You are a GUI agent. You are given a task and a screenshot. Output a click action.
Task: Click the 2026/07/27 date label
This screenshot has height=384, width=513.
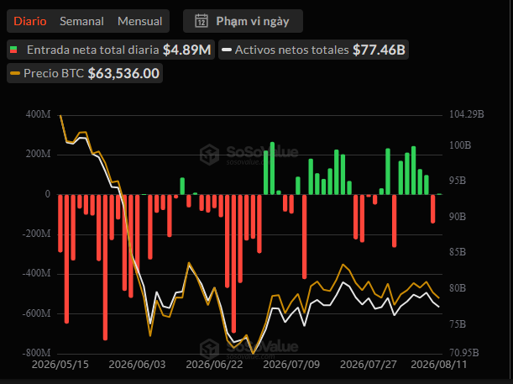[369, 365]
